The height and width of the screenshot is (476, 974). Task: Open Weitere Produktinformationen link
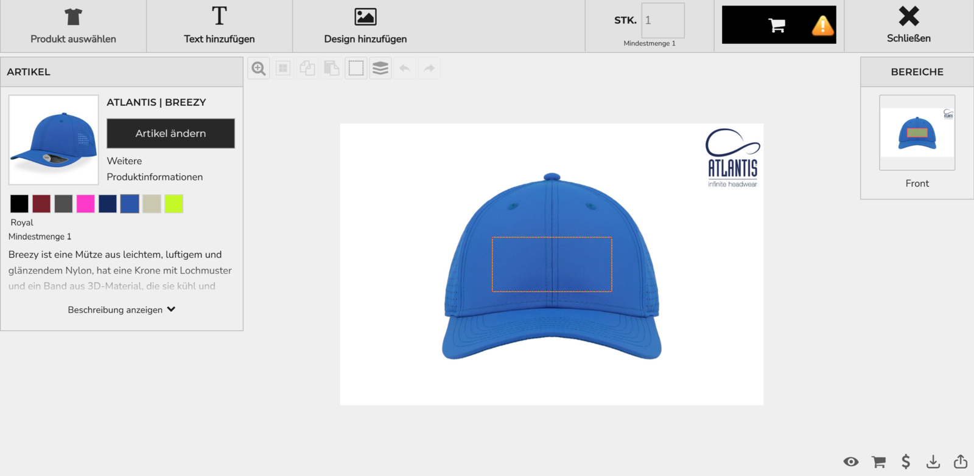[x=155, y=169]
